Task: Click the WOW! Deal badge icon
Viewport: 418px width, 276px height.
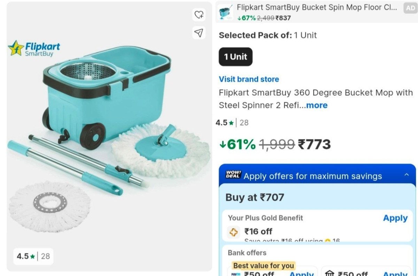Action: (x=233, y=174)
